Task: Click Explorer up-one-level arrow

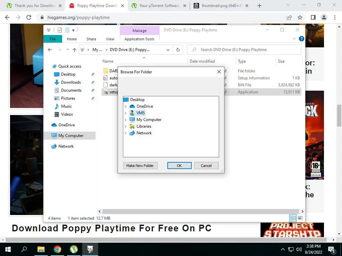Action: [74, 50]
